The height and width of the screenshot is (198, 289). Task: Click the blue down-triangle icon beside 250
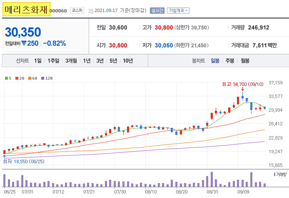tap(24, 43)
